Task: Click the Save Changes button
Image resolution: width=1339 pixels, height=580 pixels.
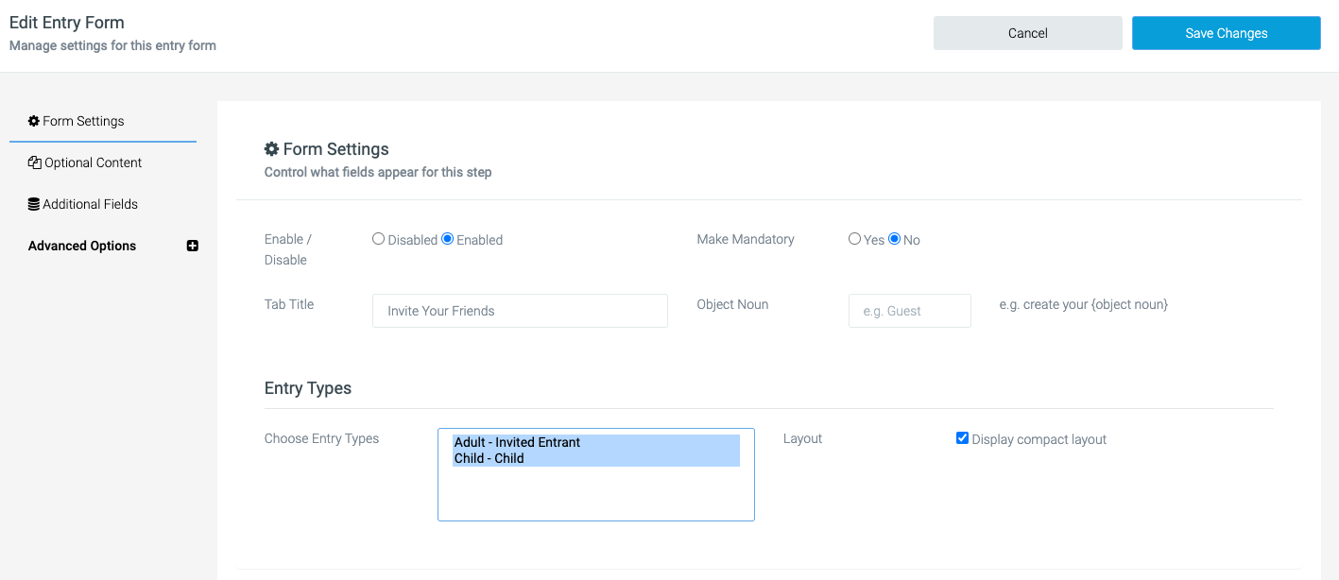Action: tap(1227, 33)
